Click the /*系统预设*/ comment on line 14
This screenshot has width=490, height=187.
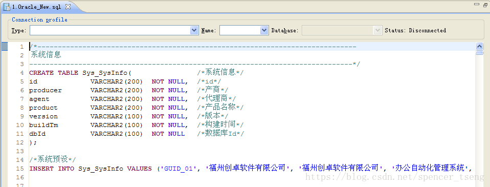[52, 160]
